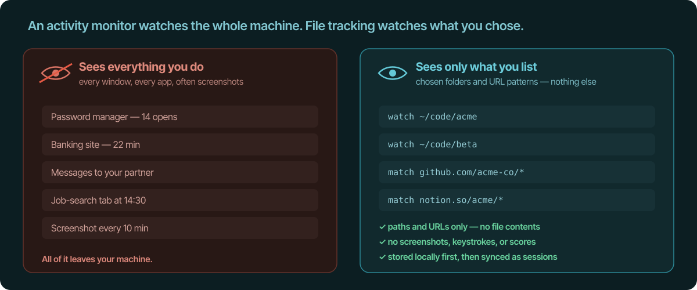Click the teal open eye icon
697x290 pixels.
click(393, 73)
